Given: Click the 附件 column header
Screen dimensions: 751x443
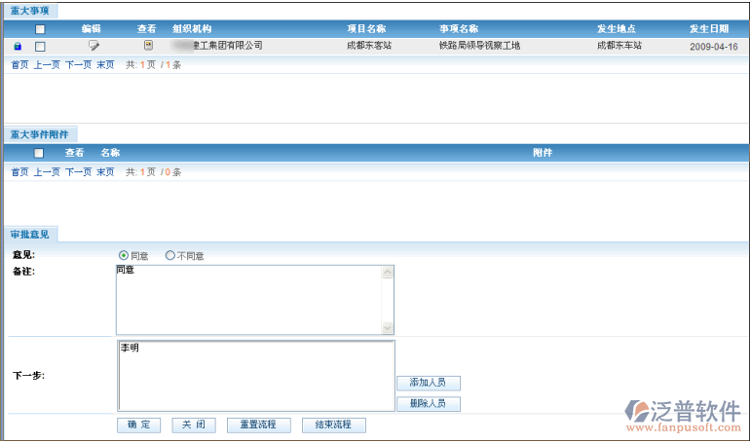Looking at the screenshot, I should point(543,153).
